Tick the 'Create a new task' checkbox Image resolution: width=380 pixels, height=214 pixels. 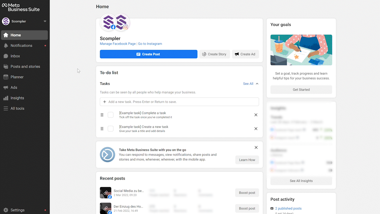pyautogui.click(x=110, y=129)
